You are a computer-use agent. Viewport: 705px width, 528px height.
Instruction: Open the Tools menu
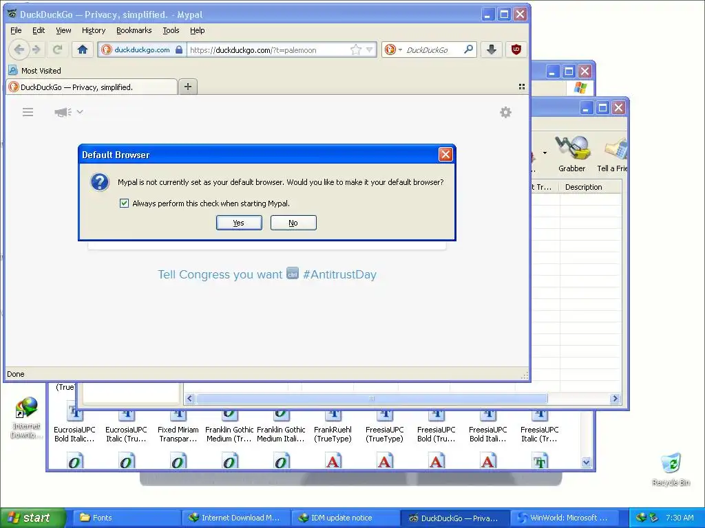click(x=171, y=30)
